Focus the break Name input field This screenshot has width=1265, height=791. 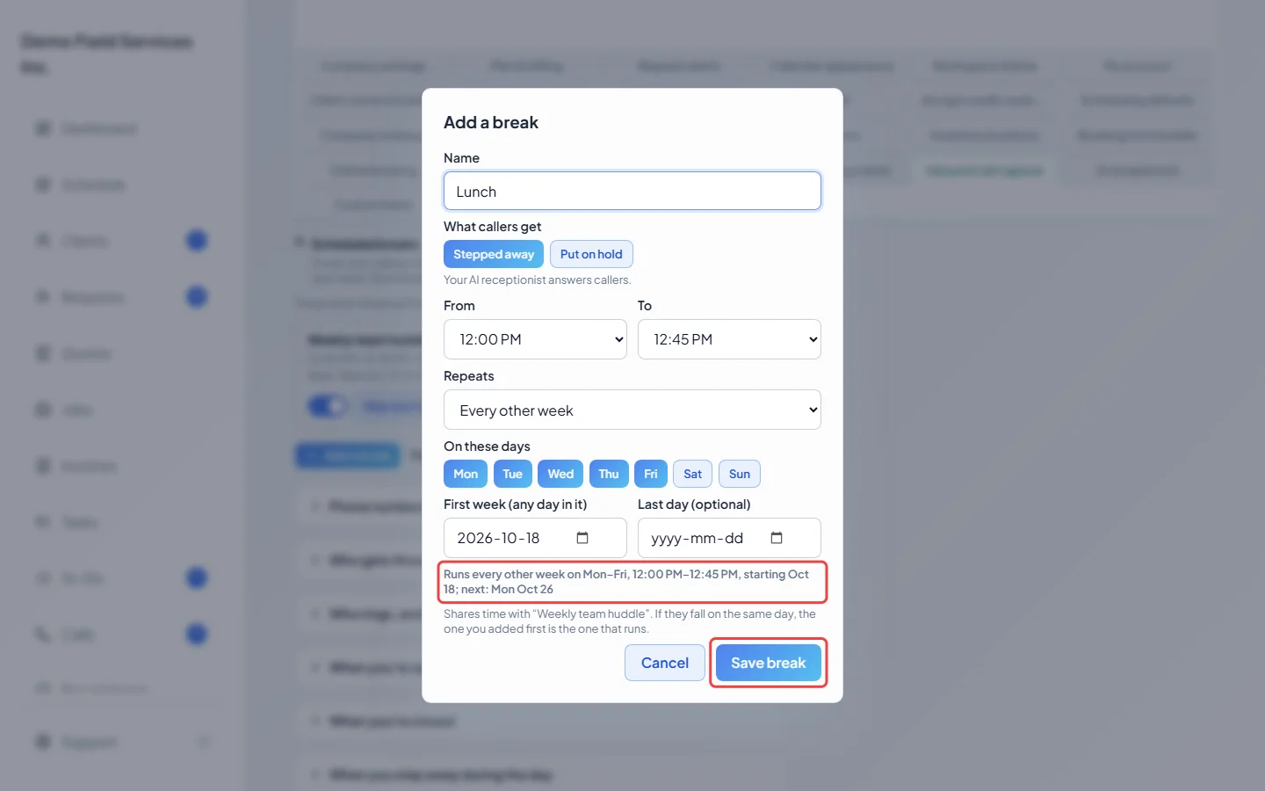tap(632, 191)
